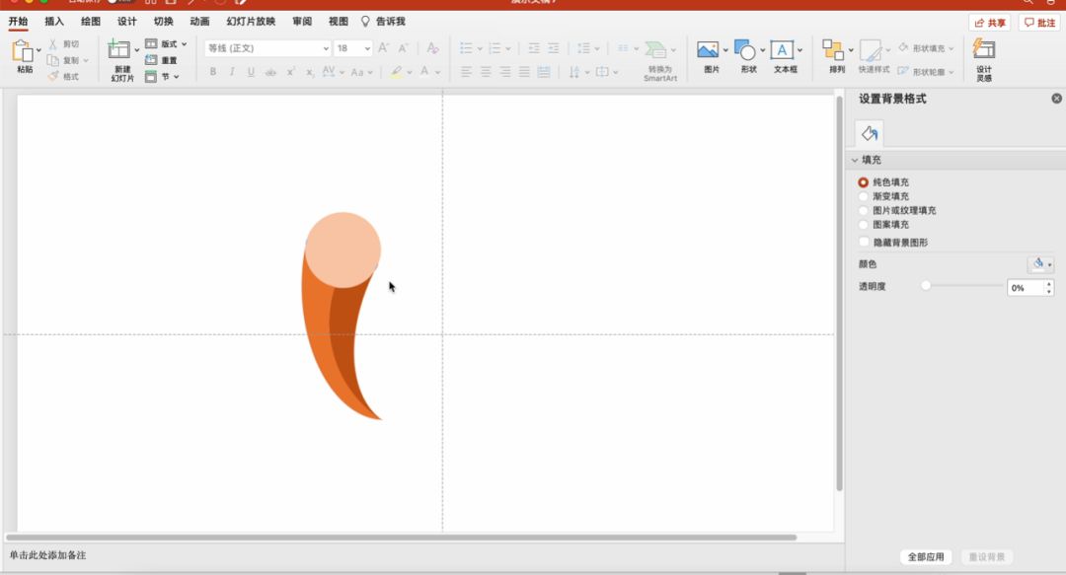
Task: Click Apply to All (全部应用)
Action: (x=926, y=556)
